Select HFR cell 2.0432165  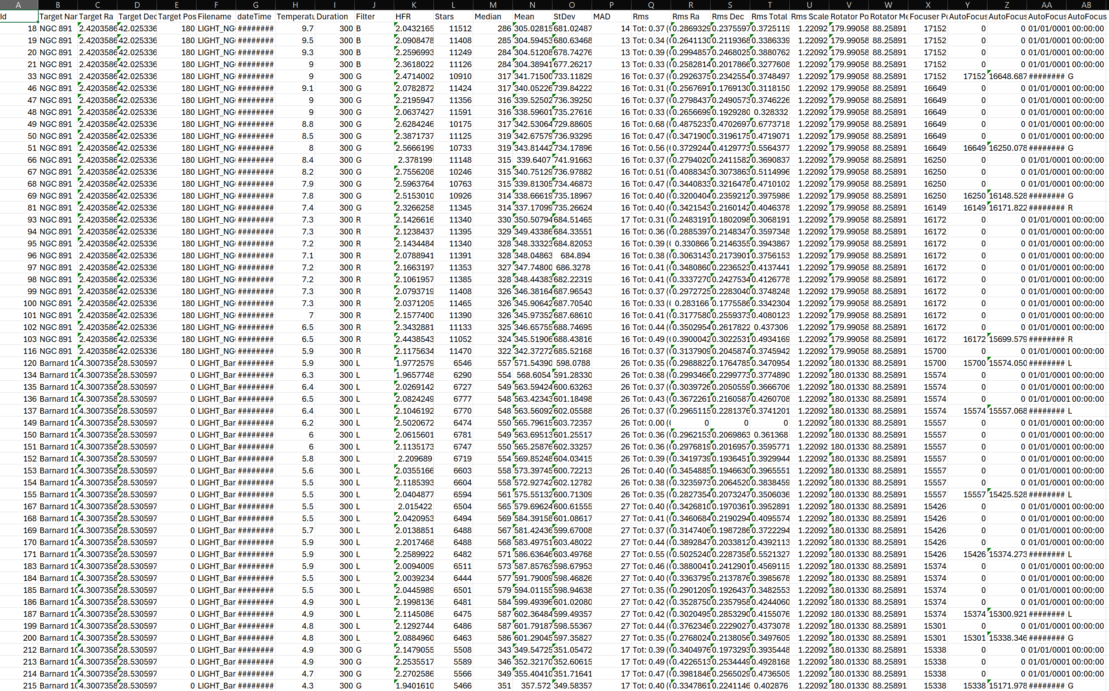[414, 28]
